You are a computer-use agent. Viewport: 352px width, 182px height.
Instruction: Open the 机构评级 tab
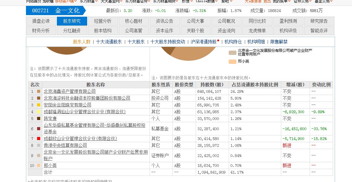point(288,31)
